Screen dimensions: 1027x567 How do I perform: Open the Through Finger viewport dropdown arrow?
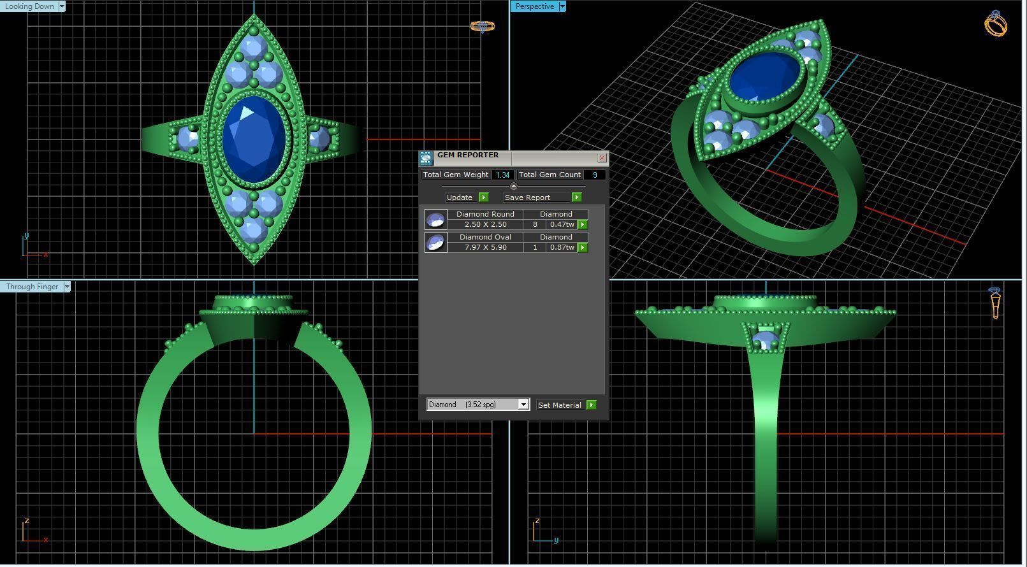click(67, 287)
